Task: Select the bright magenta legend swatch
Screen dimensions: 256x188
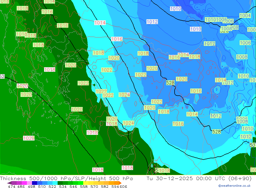Action: tap(24, 183)
